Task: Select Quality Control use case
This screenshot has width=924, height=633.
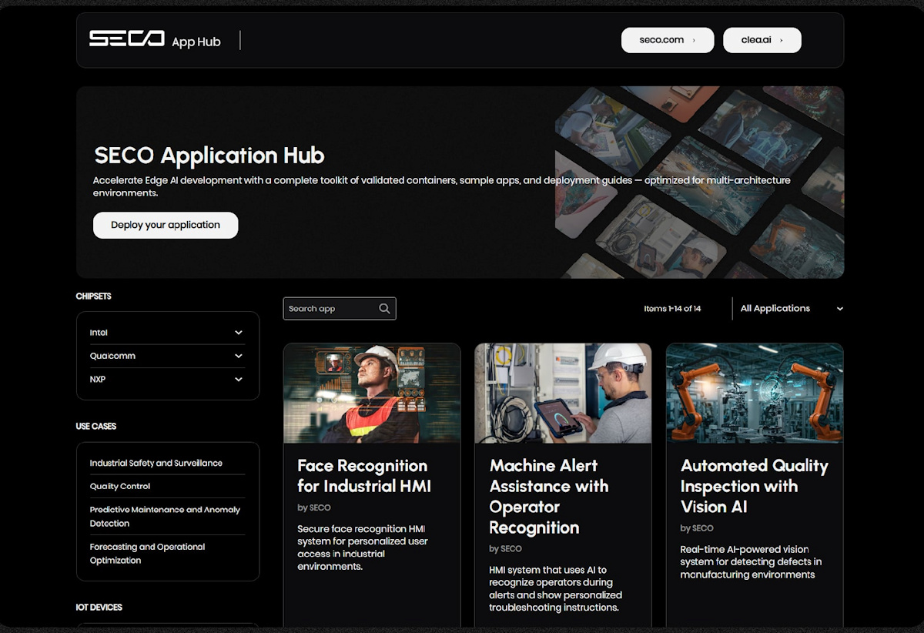Action: pyautogui.click(x=120, y=486)
